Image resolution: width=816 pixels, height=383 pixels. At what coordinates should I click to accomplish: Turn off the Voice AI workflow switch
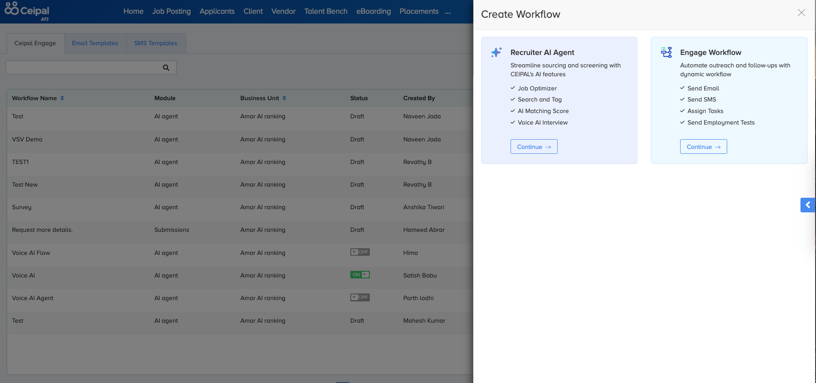360,275
